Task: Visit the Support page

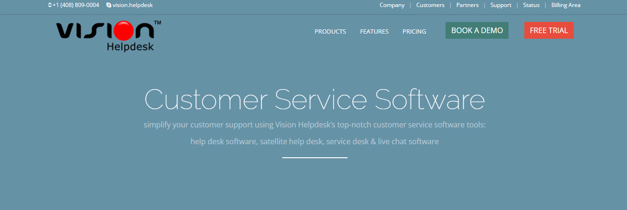Action: point(501,5)
